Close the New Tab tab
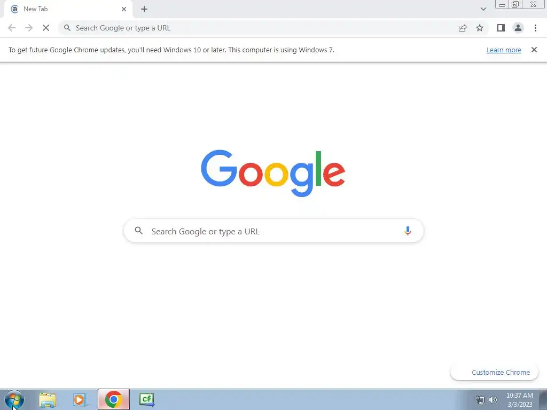The image size is (547, 410). [124, 9]
